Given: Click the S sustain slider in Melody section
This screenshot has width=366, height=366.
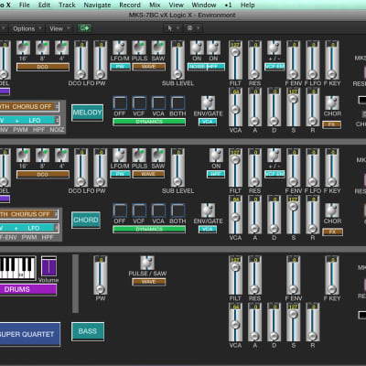Looking at the screenshot, I should 293,107.
